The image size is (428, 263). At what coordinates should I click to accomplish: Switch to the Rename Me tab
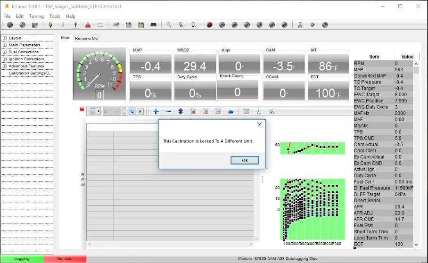[x=86, y=38]
